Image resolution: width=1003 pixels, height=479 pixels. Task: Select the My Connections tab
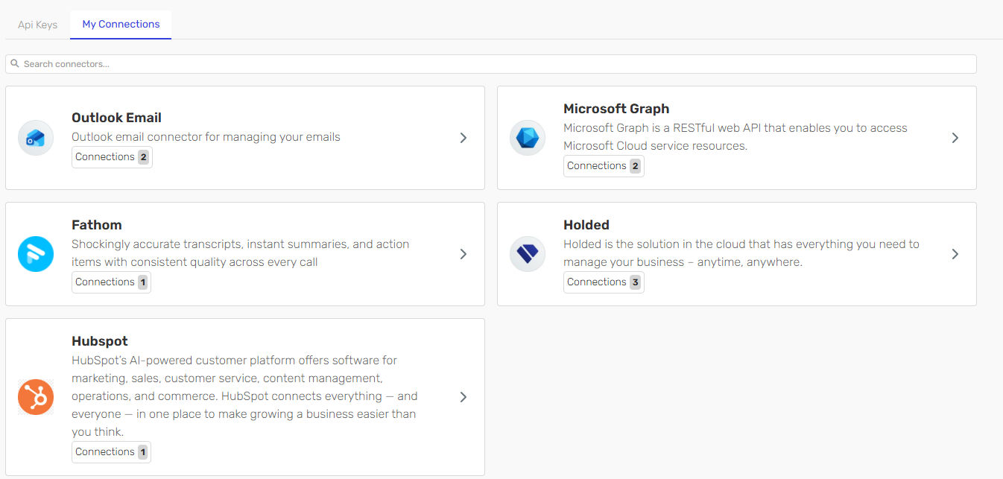[121, 25]
